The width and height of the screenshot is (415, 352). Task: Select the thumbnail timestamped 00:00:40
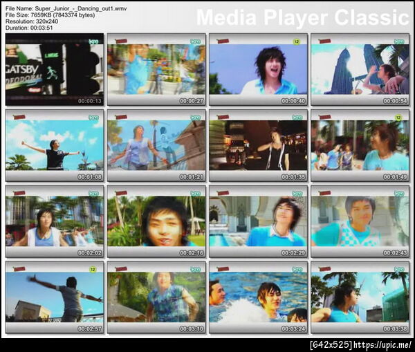[258, 69]
